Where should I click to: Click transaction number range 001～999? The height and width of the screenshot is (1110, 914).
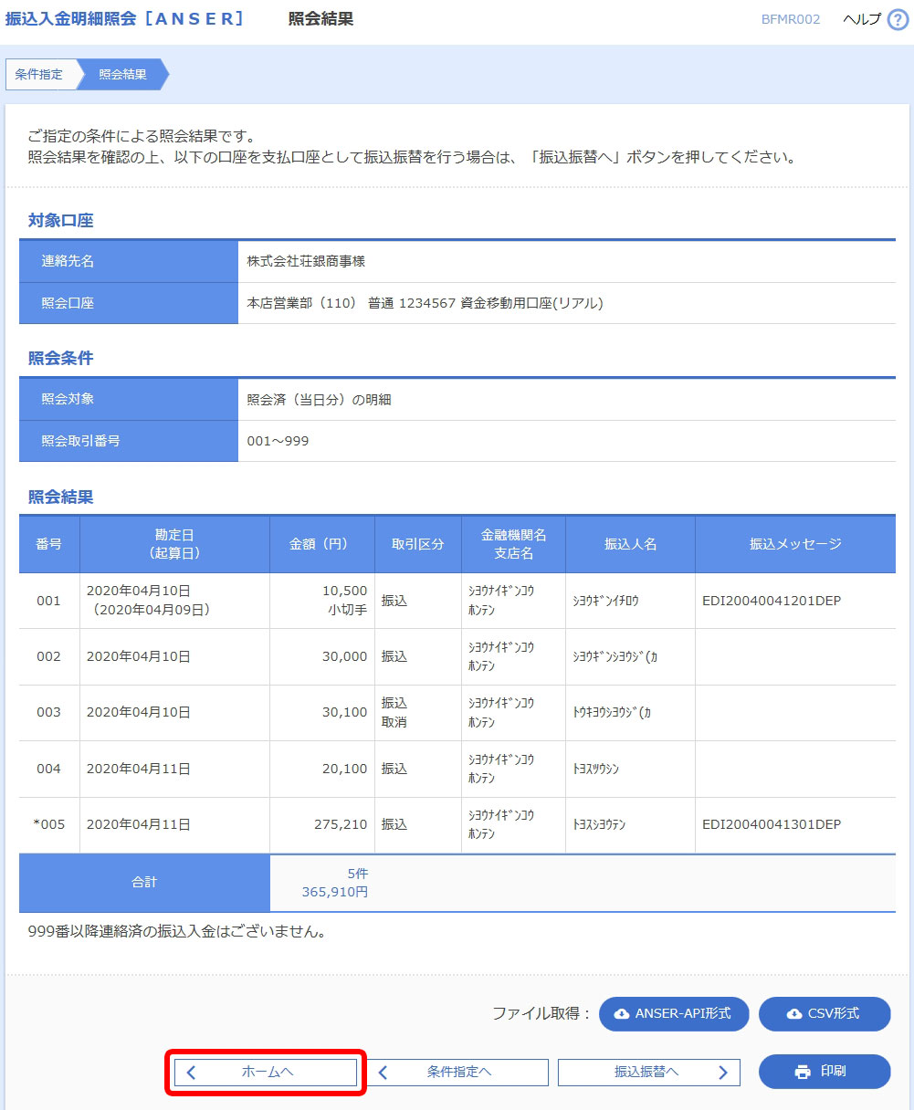[x=278, y=442]
